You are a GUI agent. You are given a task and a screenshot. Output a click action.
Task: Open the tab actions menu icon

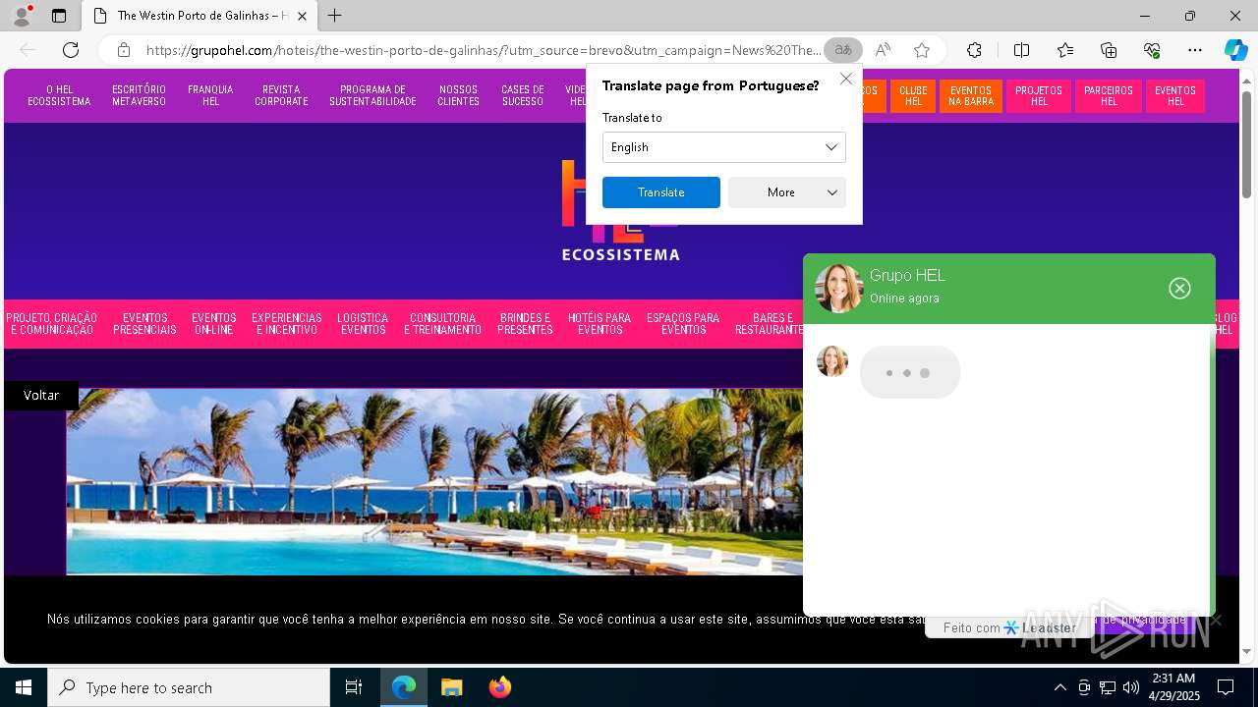point(59,16)
